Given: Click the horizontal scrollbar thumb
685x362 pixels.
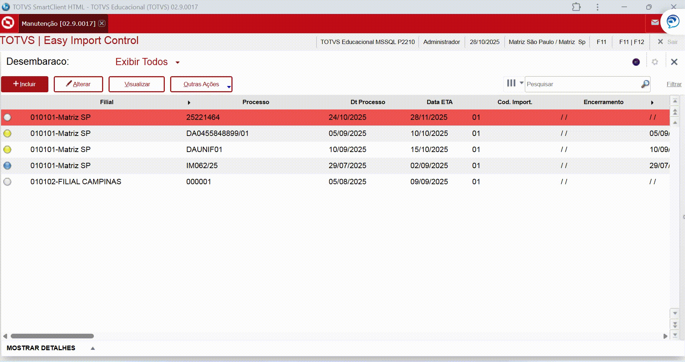Looking at the screenshot, I should pos(52,336).
